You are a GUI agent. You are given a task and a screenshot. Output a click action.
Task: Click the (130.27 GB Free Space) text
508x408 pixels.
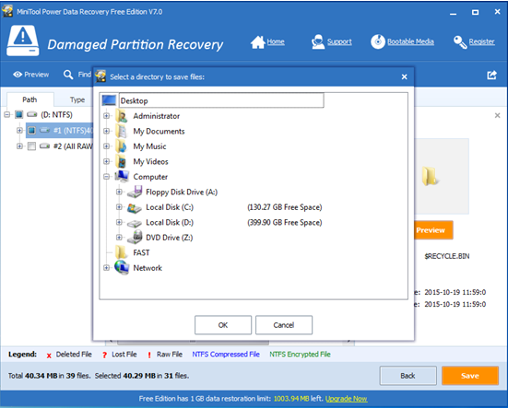point(285,207)
